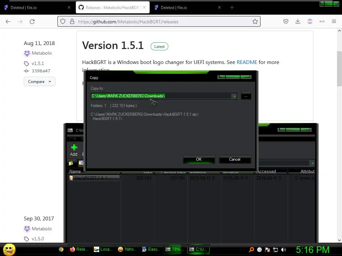This screenshot has height=256, width=342.
Task: Browse for folder with the ... button
Action: click(246, 96)
